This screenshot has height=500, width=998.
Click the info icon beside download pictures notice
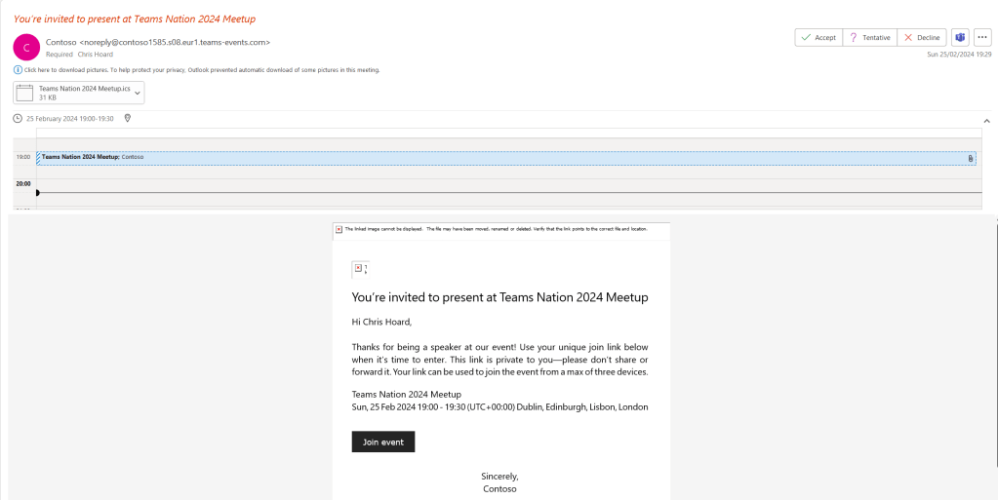(18, 70)
